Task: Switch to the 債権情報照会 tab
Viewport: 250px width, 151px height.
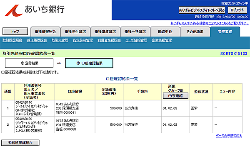Action: click(x=45, y=32)
